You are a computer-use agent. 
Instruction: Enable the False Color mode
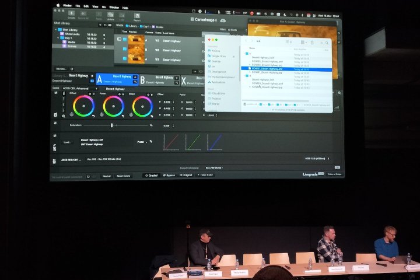(205, 174)
